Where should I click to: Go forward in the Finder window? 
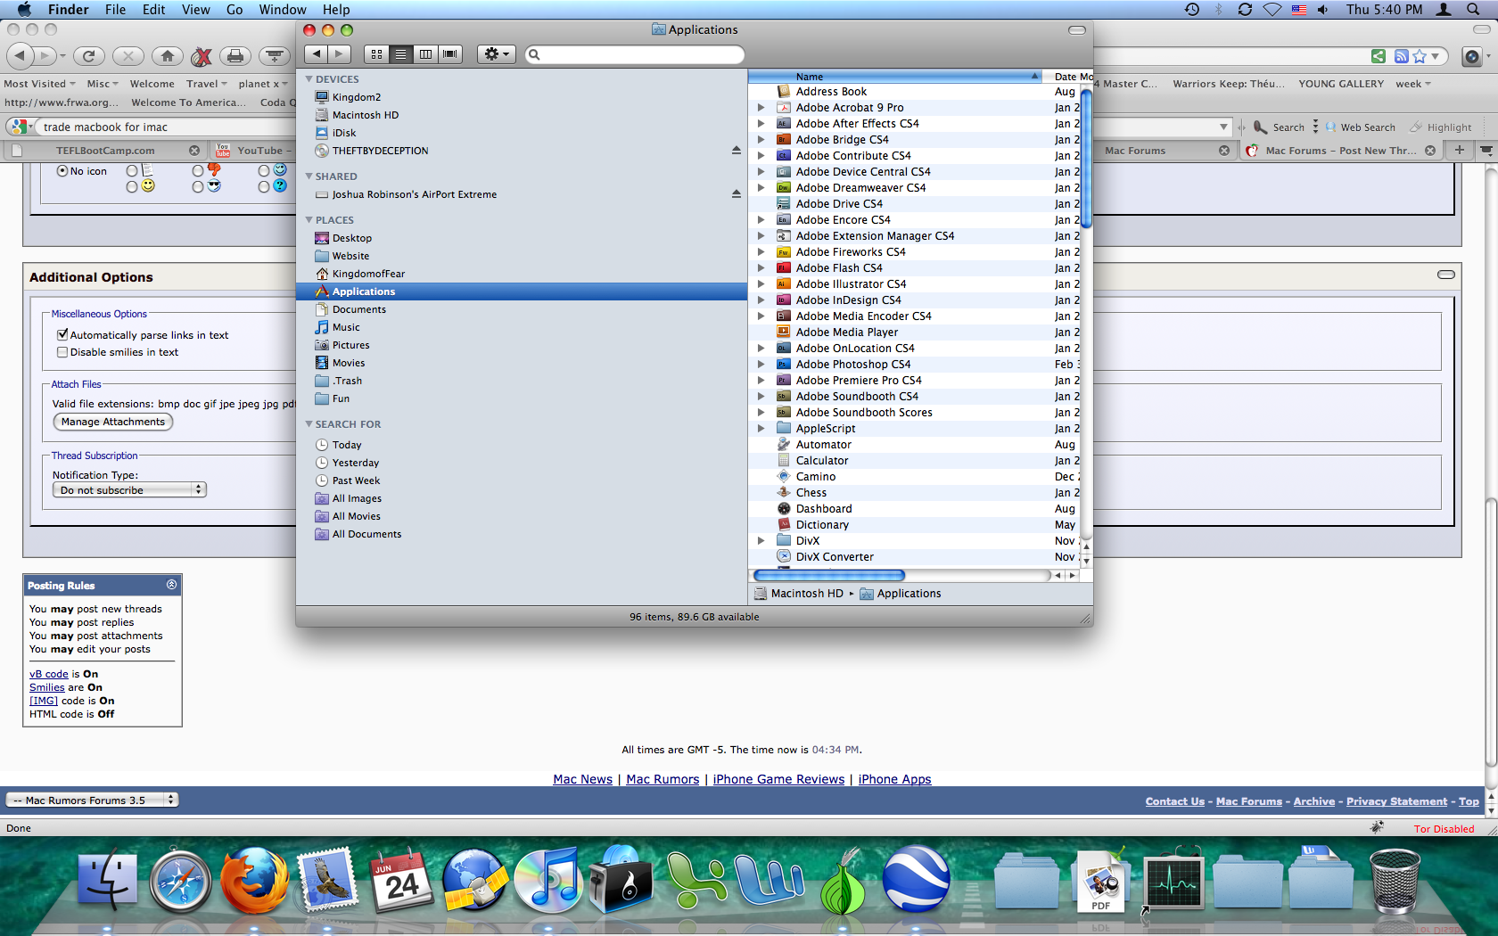click(x=339, y=54)
